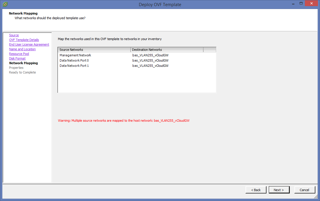The image size is (320, 201).
Task: Click the Next button
Action: [279, 190]
